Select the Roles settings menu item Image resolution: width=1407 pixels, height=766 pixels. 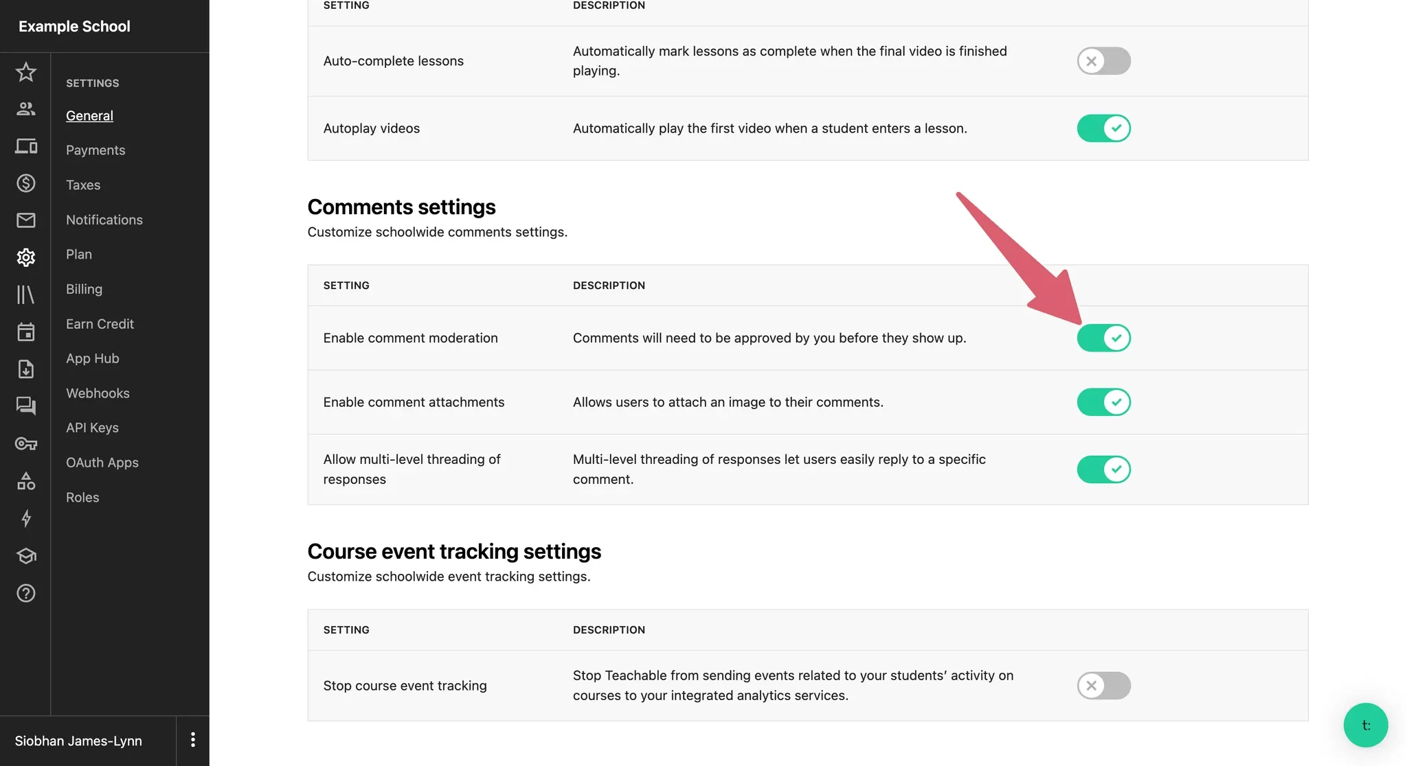82,497
